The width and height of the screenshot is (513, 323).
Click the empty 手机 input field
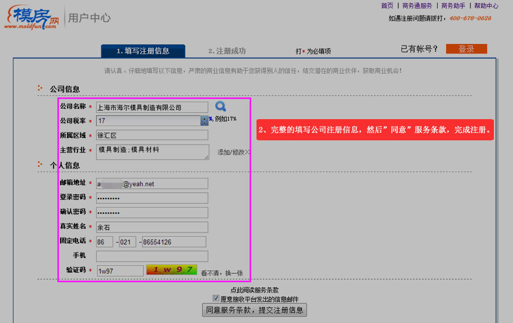click(x=152, y=256)
